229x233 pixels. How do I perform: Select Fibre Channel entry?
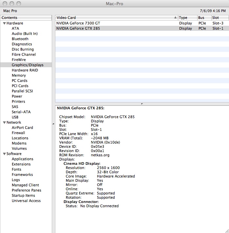(24, 54)
